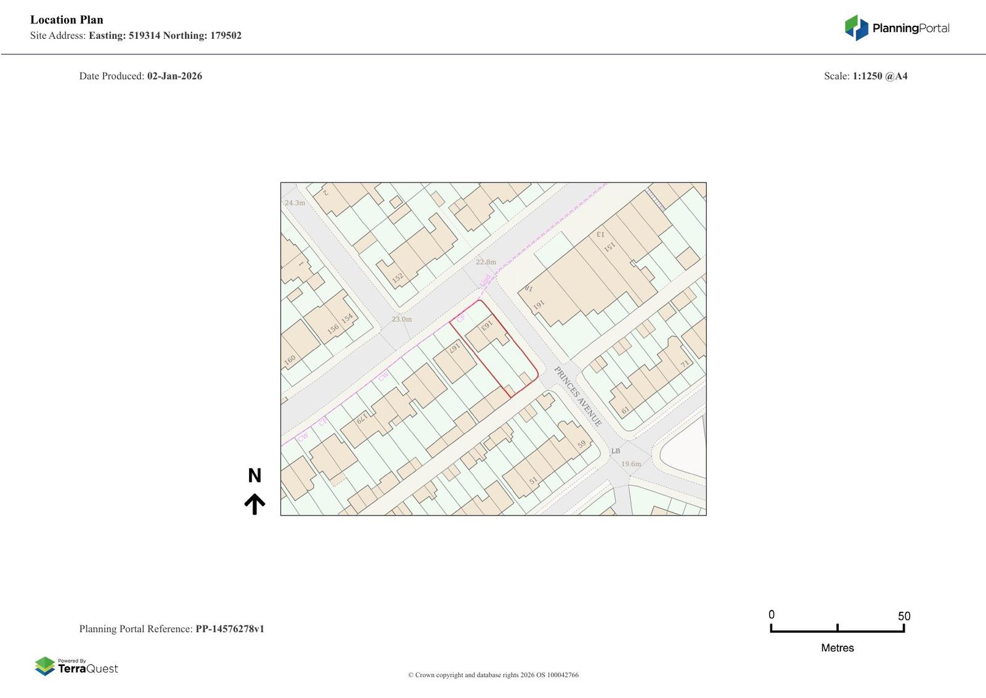
Task: Click the Site Address easting northing line
Action: click(x=136, y=36)
